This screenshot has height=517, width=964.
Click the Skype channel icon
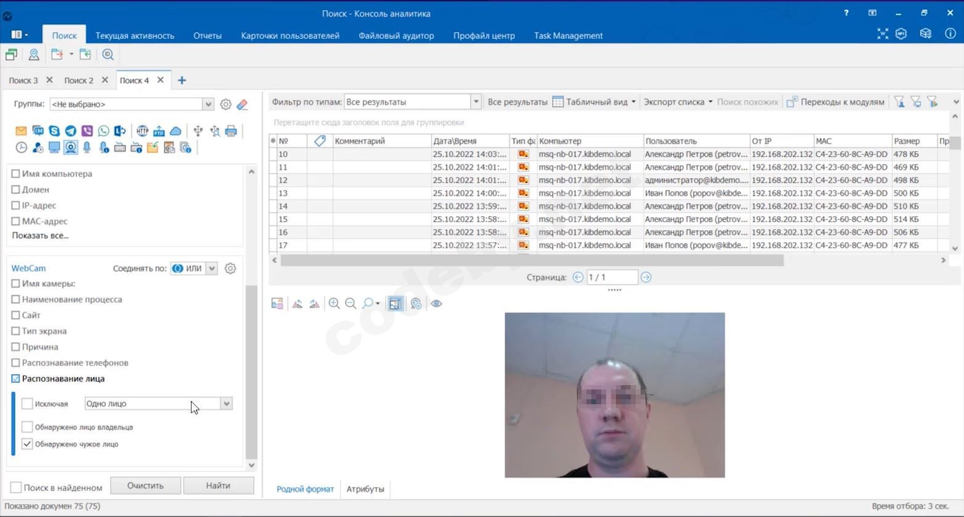click(54, 131)
